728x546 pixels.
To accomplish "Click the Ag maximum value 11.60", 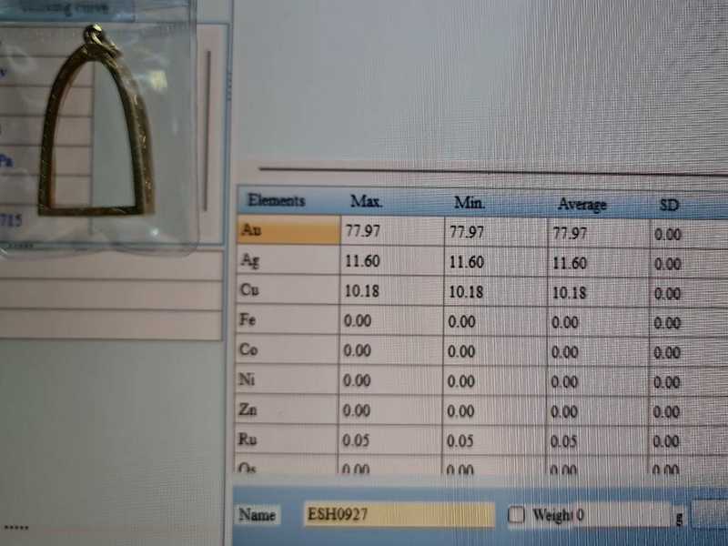I will [x=364, y=262].
